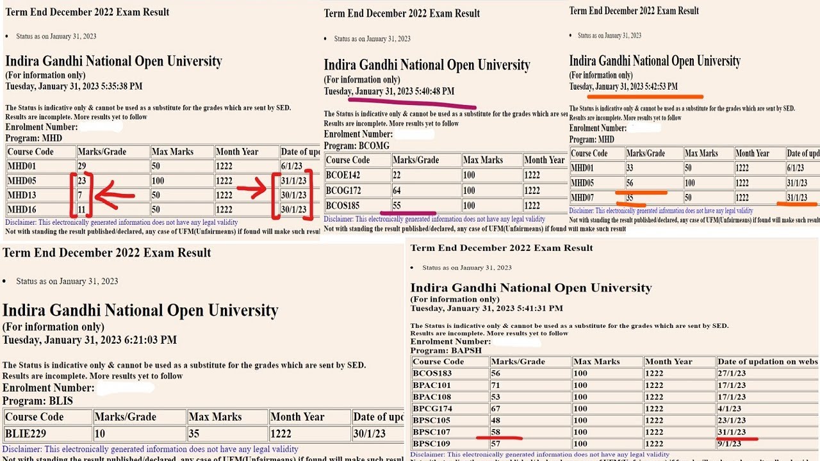Viewport: 820px width, 461px height.
Task: Click marks 71 in the BPAC101 row
Action: 496,385
